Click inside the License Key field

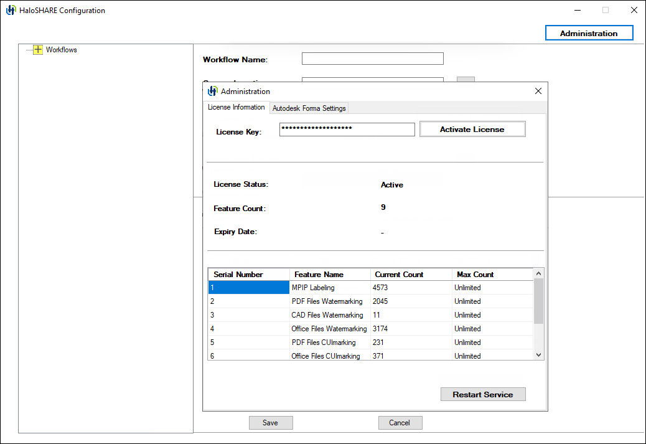(347, 129)
